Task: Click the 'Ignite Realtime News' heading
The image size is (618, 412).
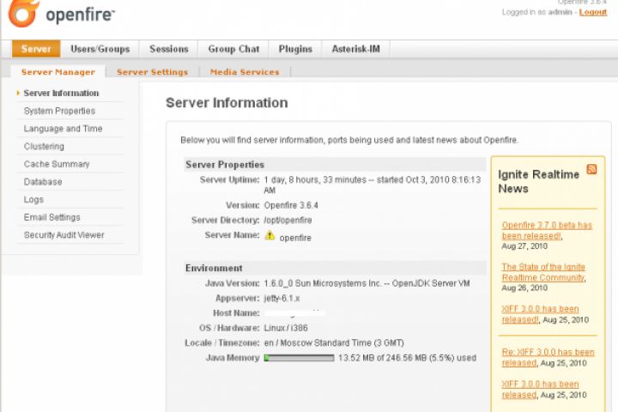Action: (538, 181)
